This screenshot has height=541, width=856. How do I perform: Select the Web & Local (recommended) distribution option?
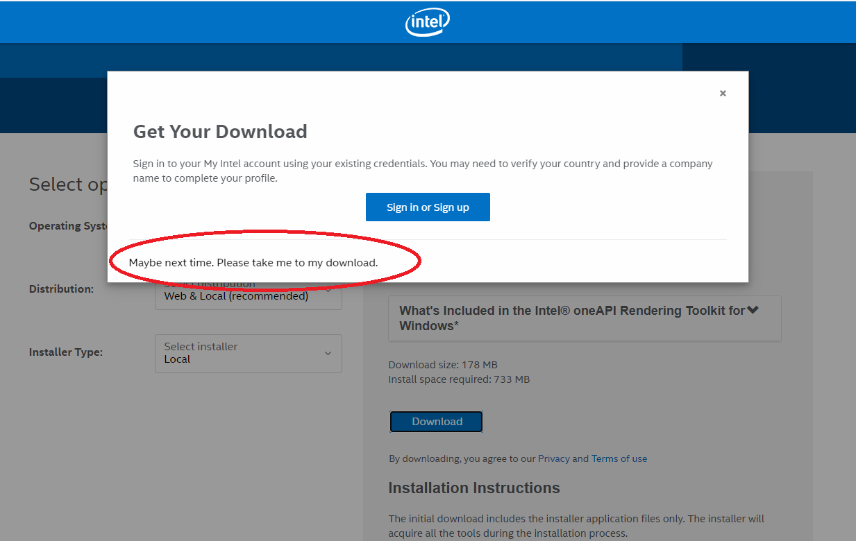tap(235, 295)
